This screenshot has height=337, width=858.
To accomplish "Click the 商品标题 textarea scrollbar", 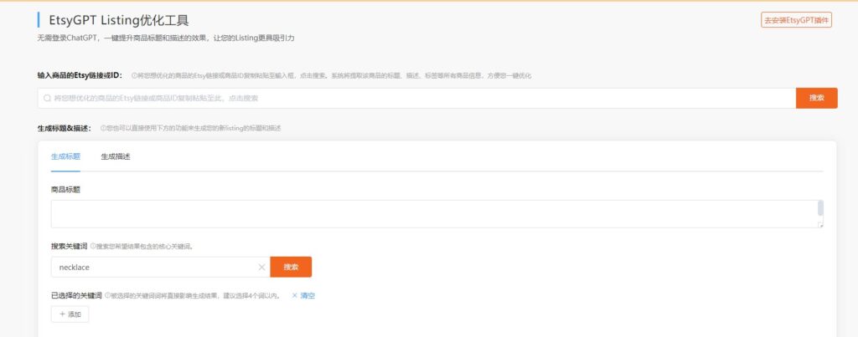I will [820, 209].
